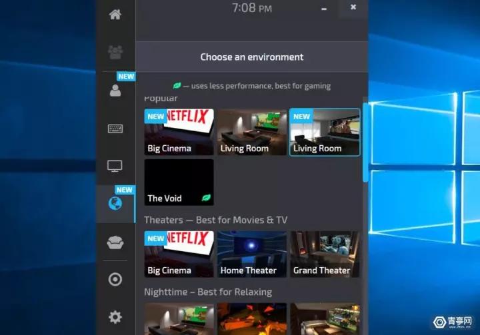The width and height of the screenshot is (480, 335).
Task: Close the window with X button
Action: pyautogui.click(x=353, y=7)
